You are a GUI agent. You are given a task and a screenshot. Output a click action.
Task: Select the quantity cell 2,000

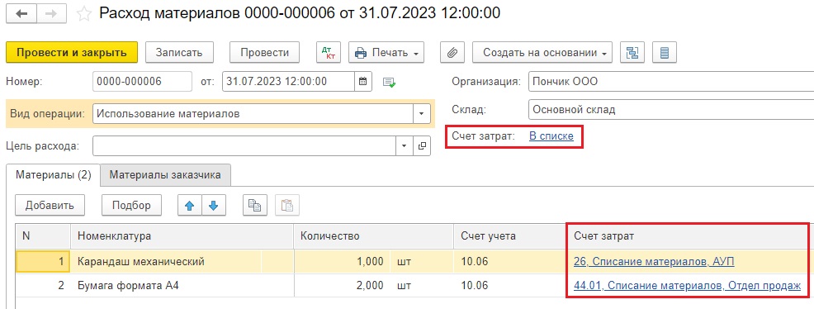pyautogui.click(x=342, y=285)
